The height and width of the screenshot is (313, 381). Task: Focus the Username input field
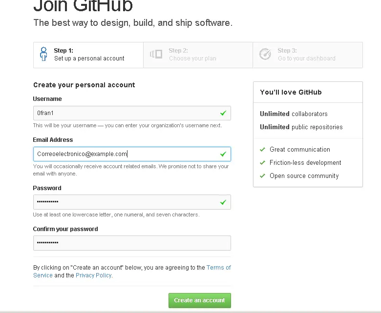132,113
